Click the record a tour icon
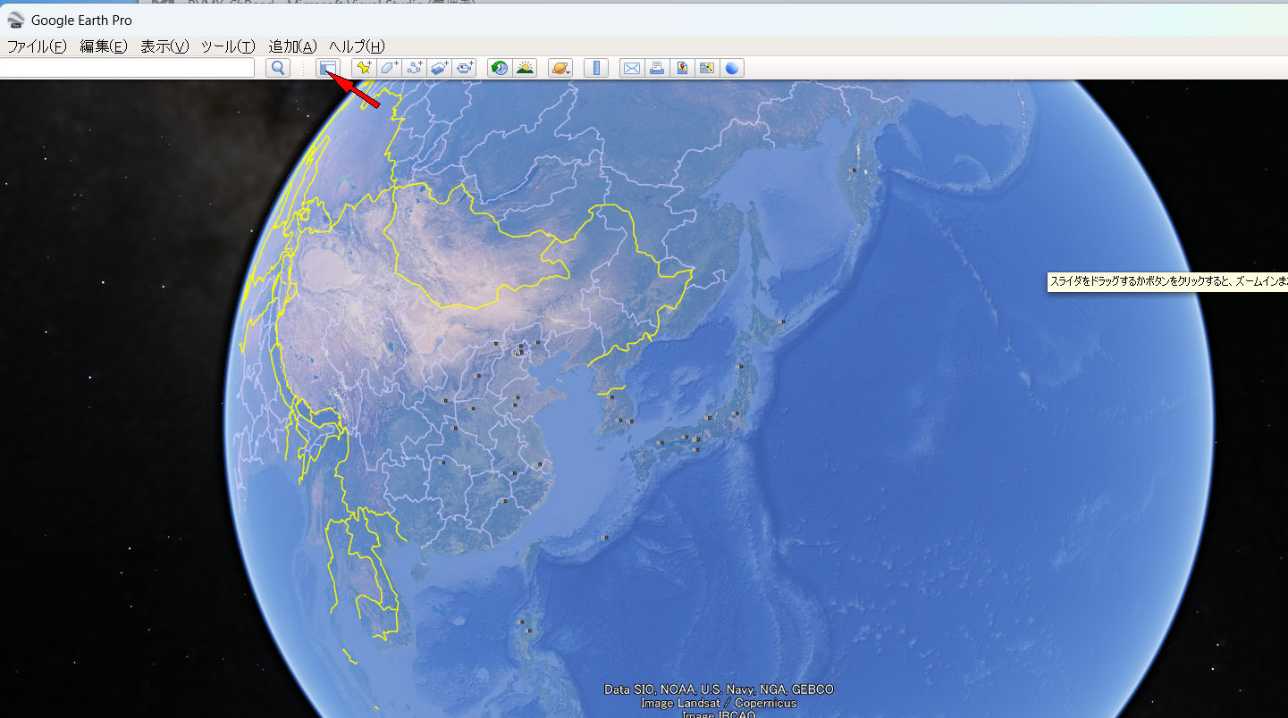Screen dimensions: 1288x718 (464, 68)
